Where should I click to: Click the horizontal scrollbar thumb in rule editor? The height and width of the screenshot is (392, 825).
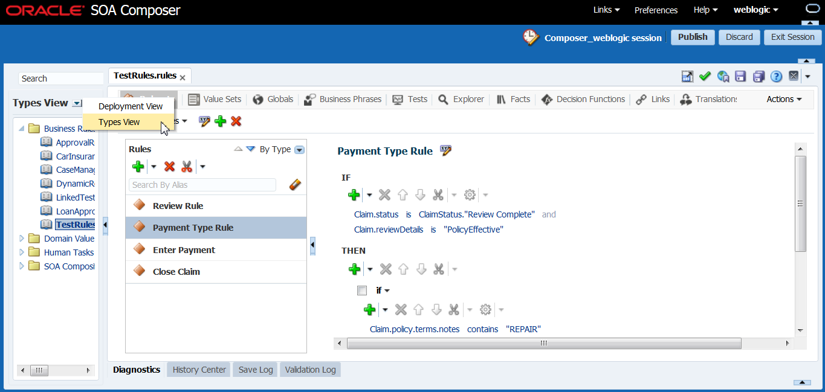click(544, 343)
